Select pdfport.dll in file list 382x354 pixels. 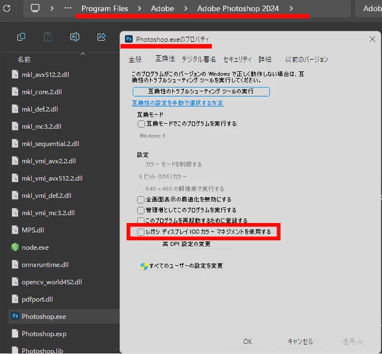[37, 299]
